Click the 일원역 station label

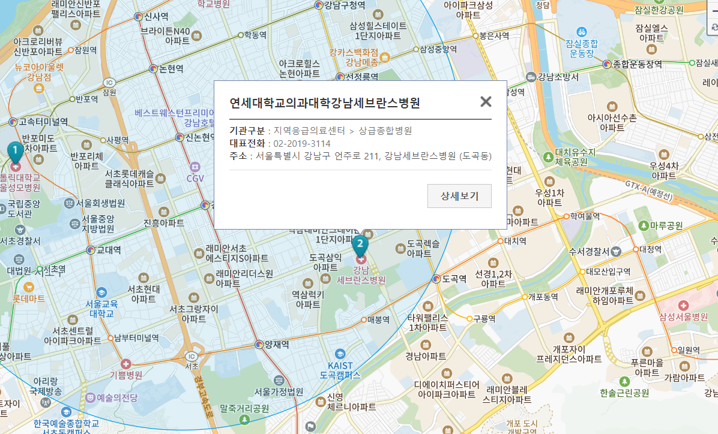coord(689,350)
